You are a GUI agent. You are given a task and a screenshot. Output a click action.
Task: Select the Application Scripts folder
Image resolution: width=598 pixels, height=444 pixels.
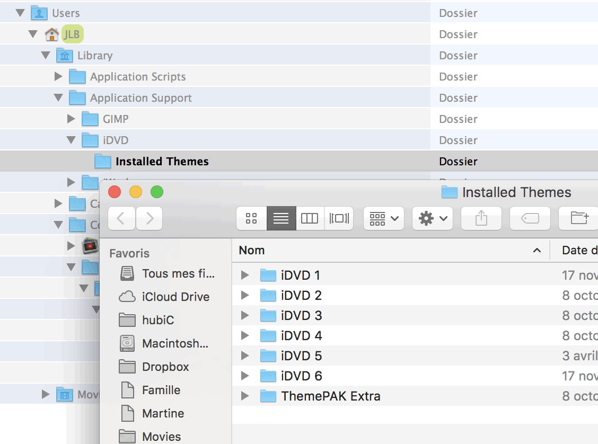(299, 77)
